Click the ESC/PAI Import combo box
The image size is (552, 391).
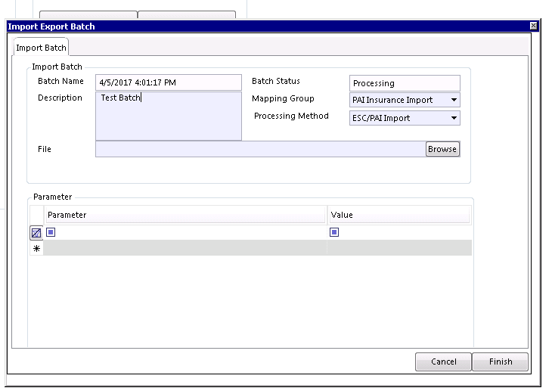(405, 118)
